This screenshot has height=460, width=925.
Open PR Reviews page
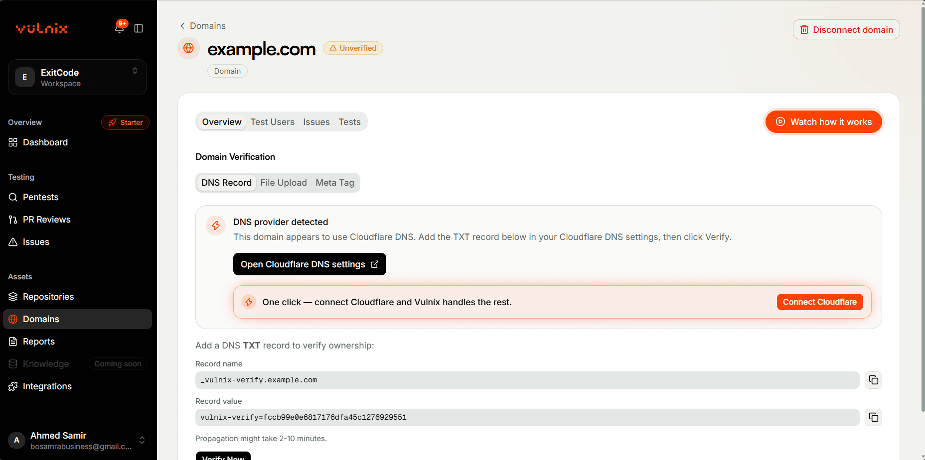77,220
